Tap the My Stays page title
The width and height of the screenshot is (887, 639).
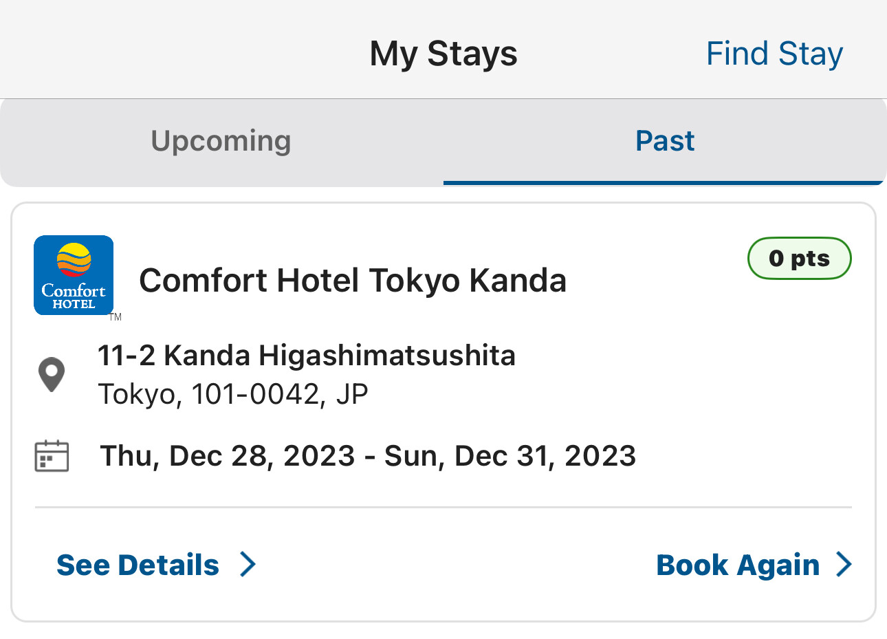[x=443, y=54]
